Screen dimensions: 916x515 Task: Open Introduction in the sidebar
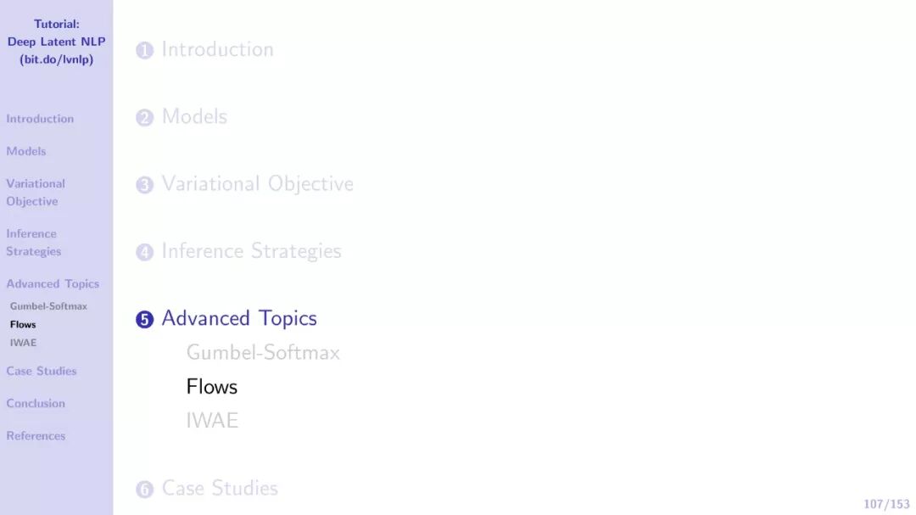40,119
